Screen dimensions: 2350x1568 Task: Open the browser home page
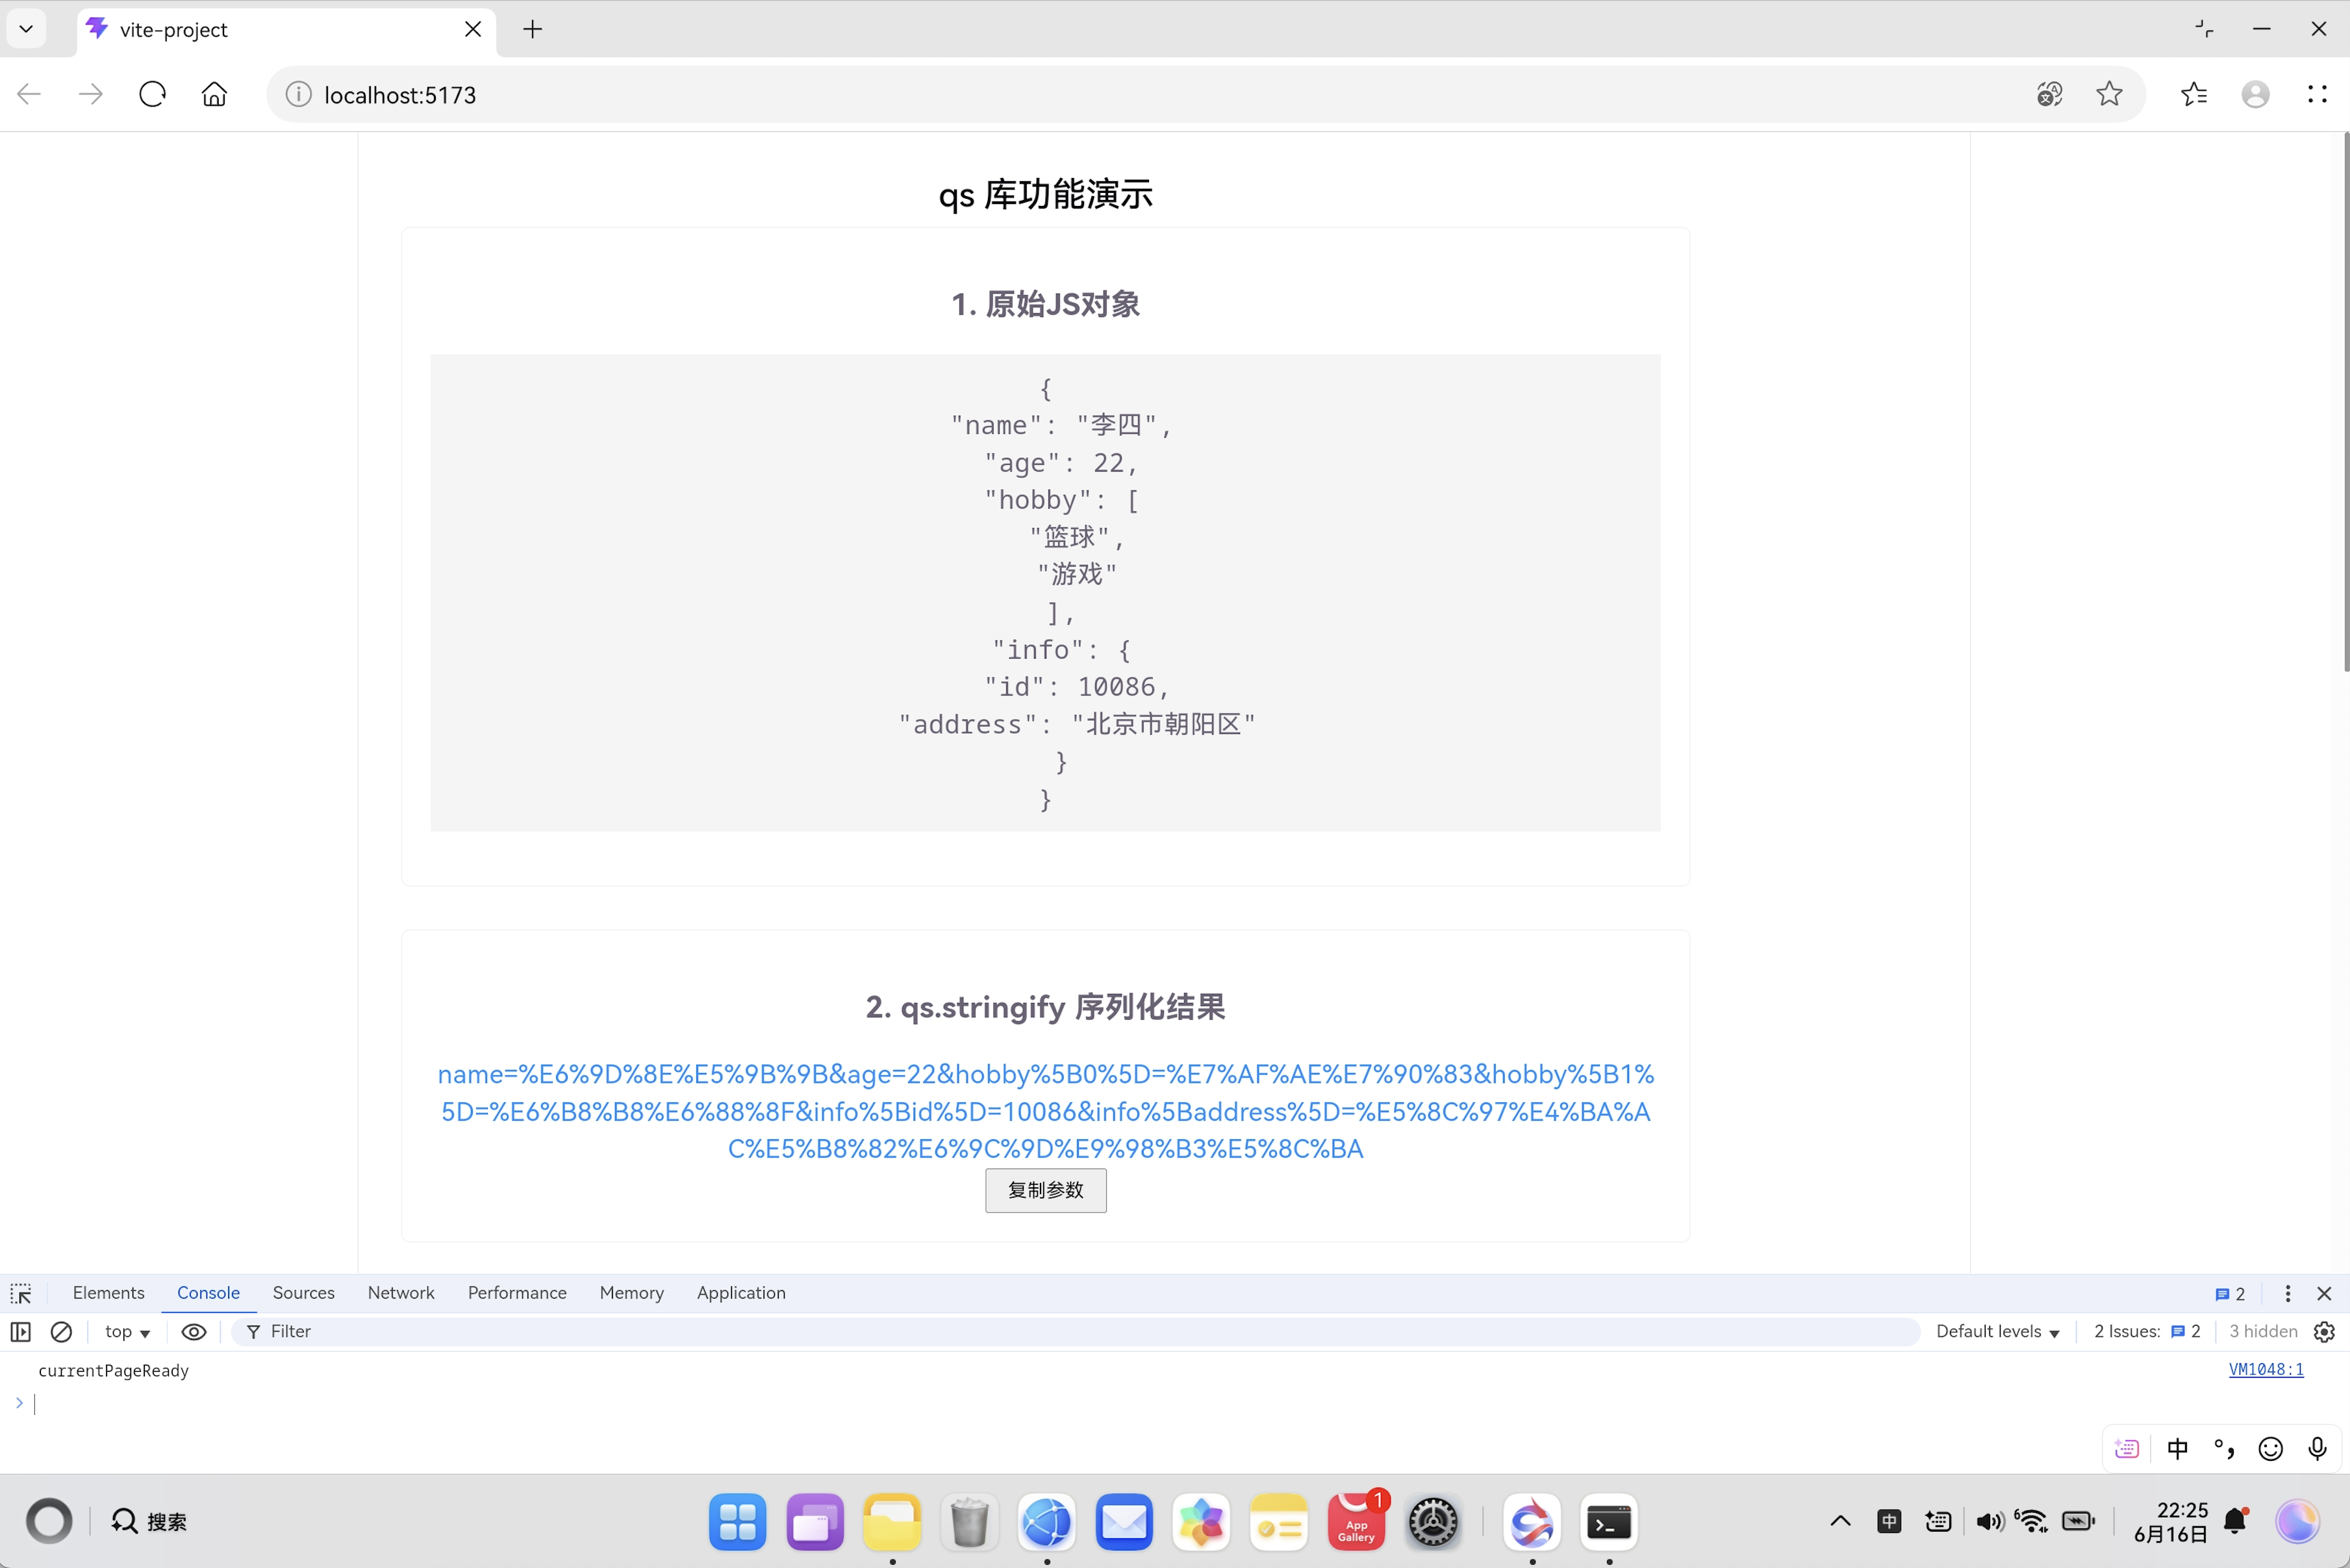tap(214, 94)
